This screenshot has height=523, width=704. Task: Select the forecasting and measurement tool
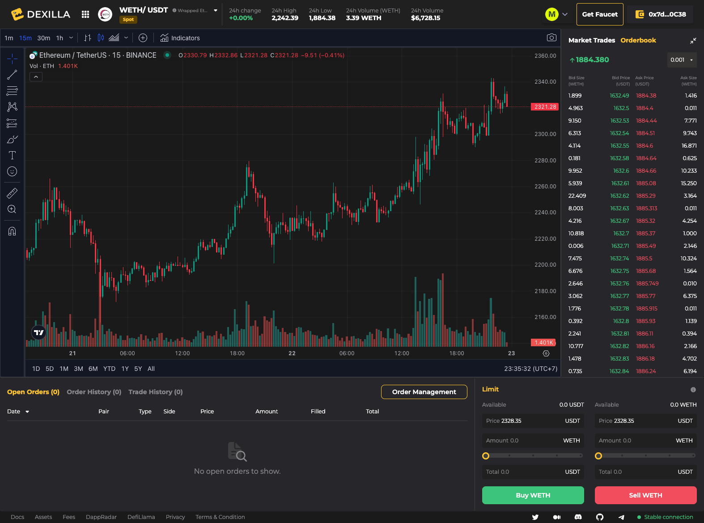point(12,123)
